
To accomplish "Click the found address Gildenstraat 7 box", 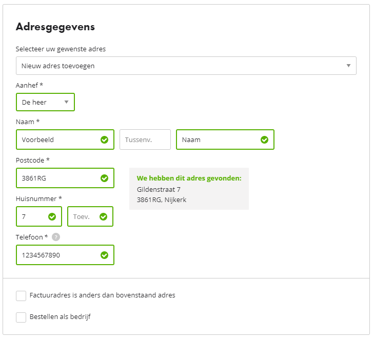I will 189,189.
